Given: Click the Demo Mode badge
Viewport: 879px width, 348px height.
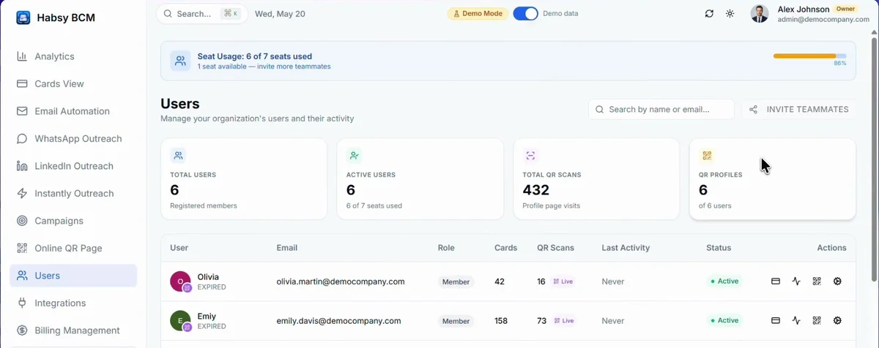Looking at the screenshot, I should coord(478,14).
